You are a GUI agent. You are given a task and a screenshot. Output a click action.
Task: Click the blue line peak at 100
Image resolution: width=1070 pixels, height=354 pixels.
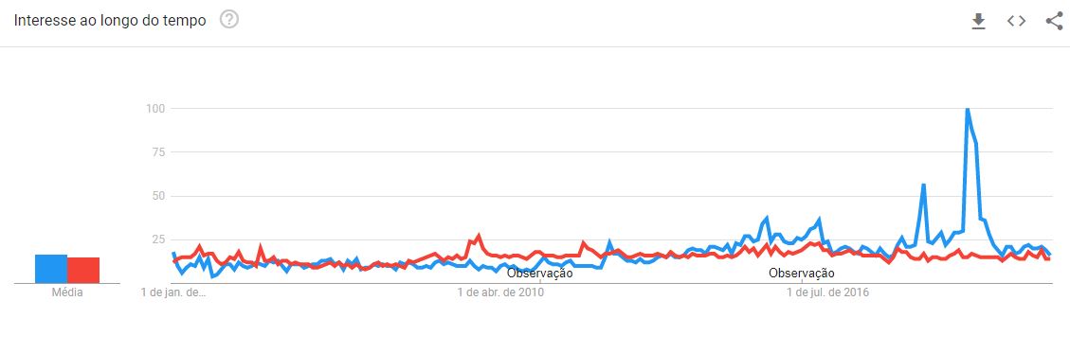pyautogui.click(x=967, y=109)
